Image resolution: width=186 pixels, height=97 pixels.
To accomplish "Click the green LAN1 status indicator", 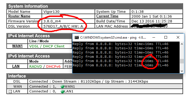I will (x=62, y=91).
